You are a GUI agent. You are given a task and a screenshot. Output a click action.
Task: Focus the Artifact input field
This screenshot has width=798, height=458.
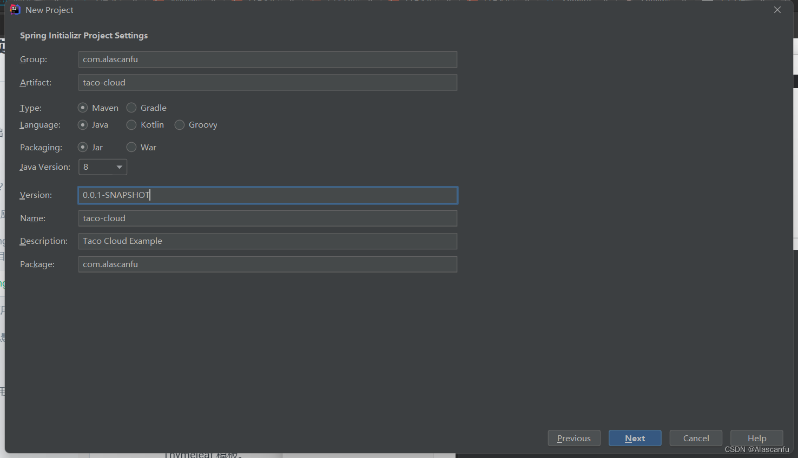click(268, 83)
